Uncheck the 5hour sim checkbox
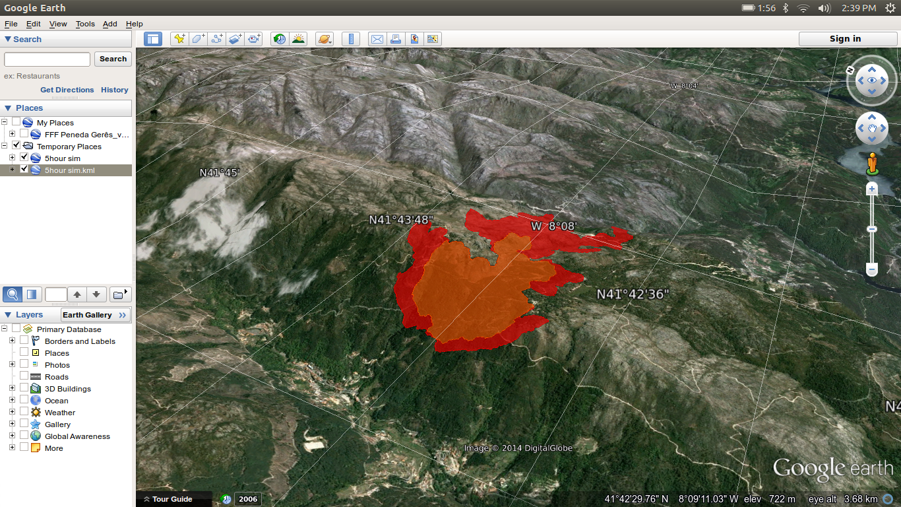 tap(24, 158)
